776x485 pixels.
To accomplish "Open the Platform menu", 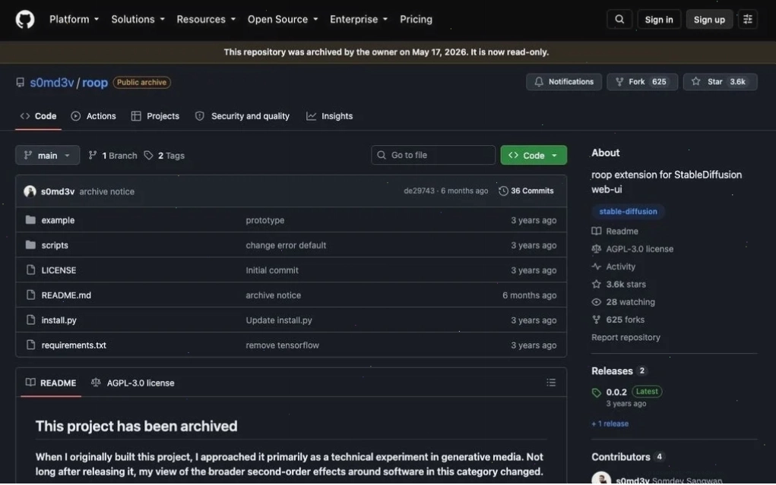I will [74, 19].
